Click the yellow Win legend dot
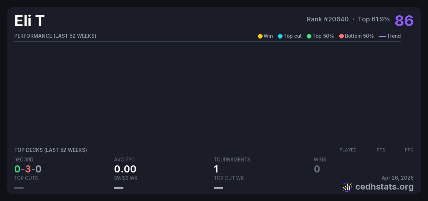This screenshot has height=201, width=428. (260, 36)
